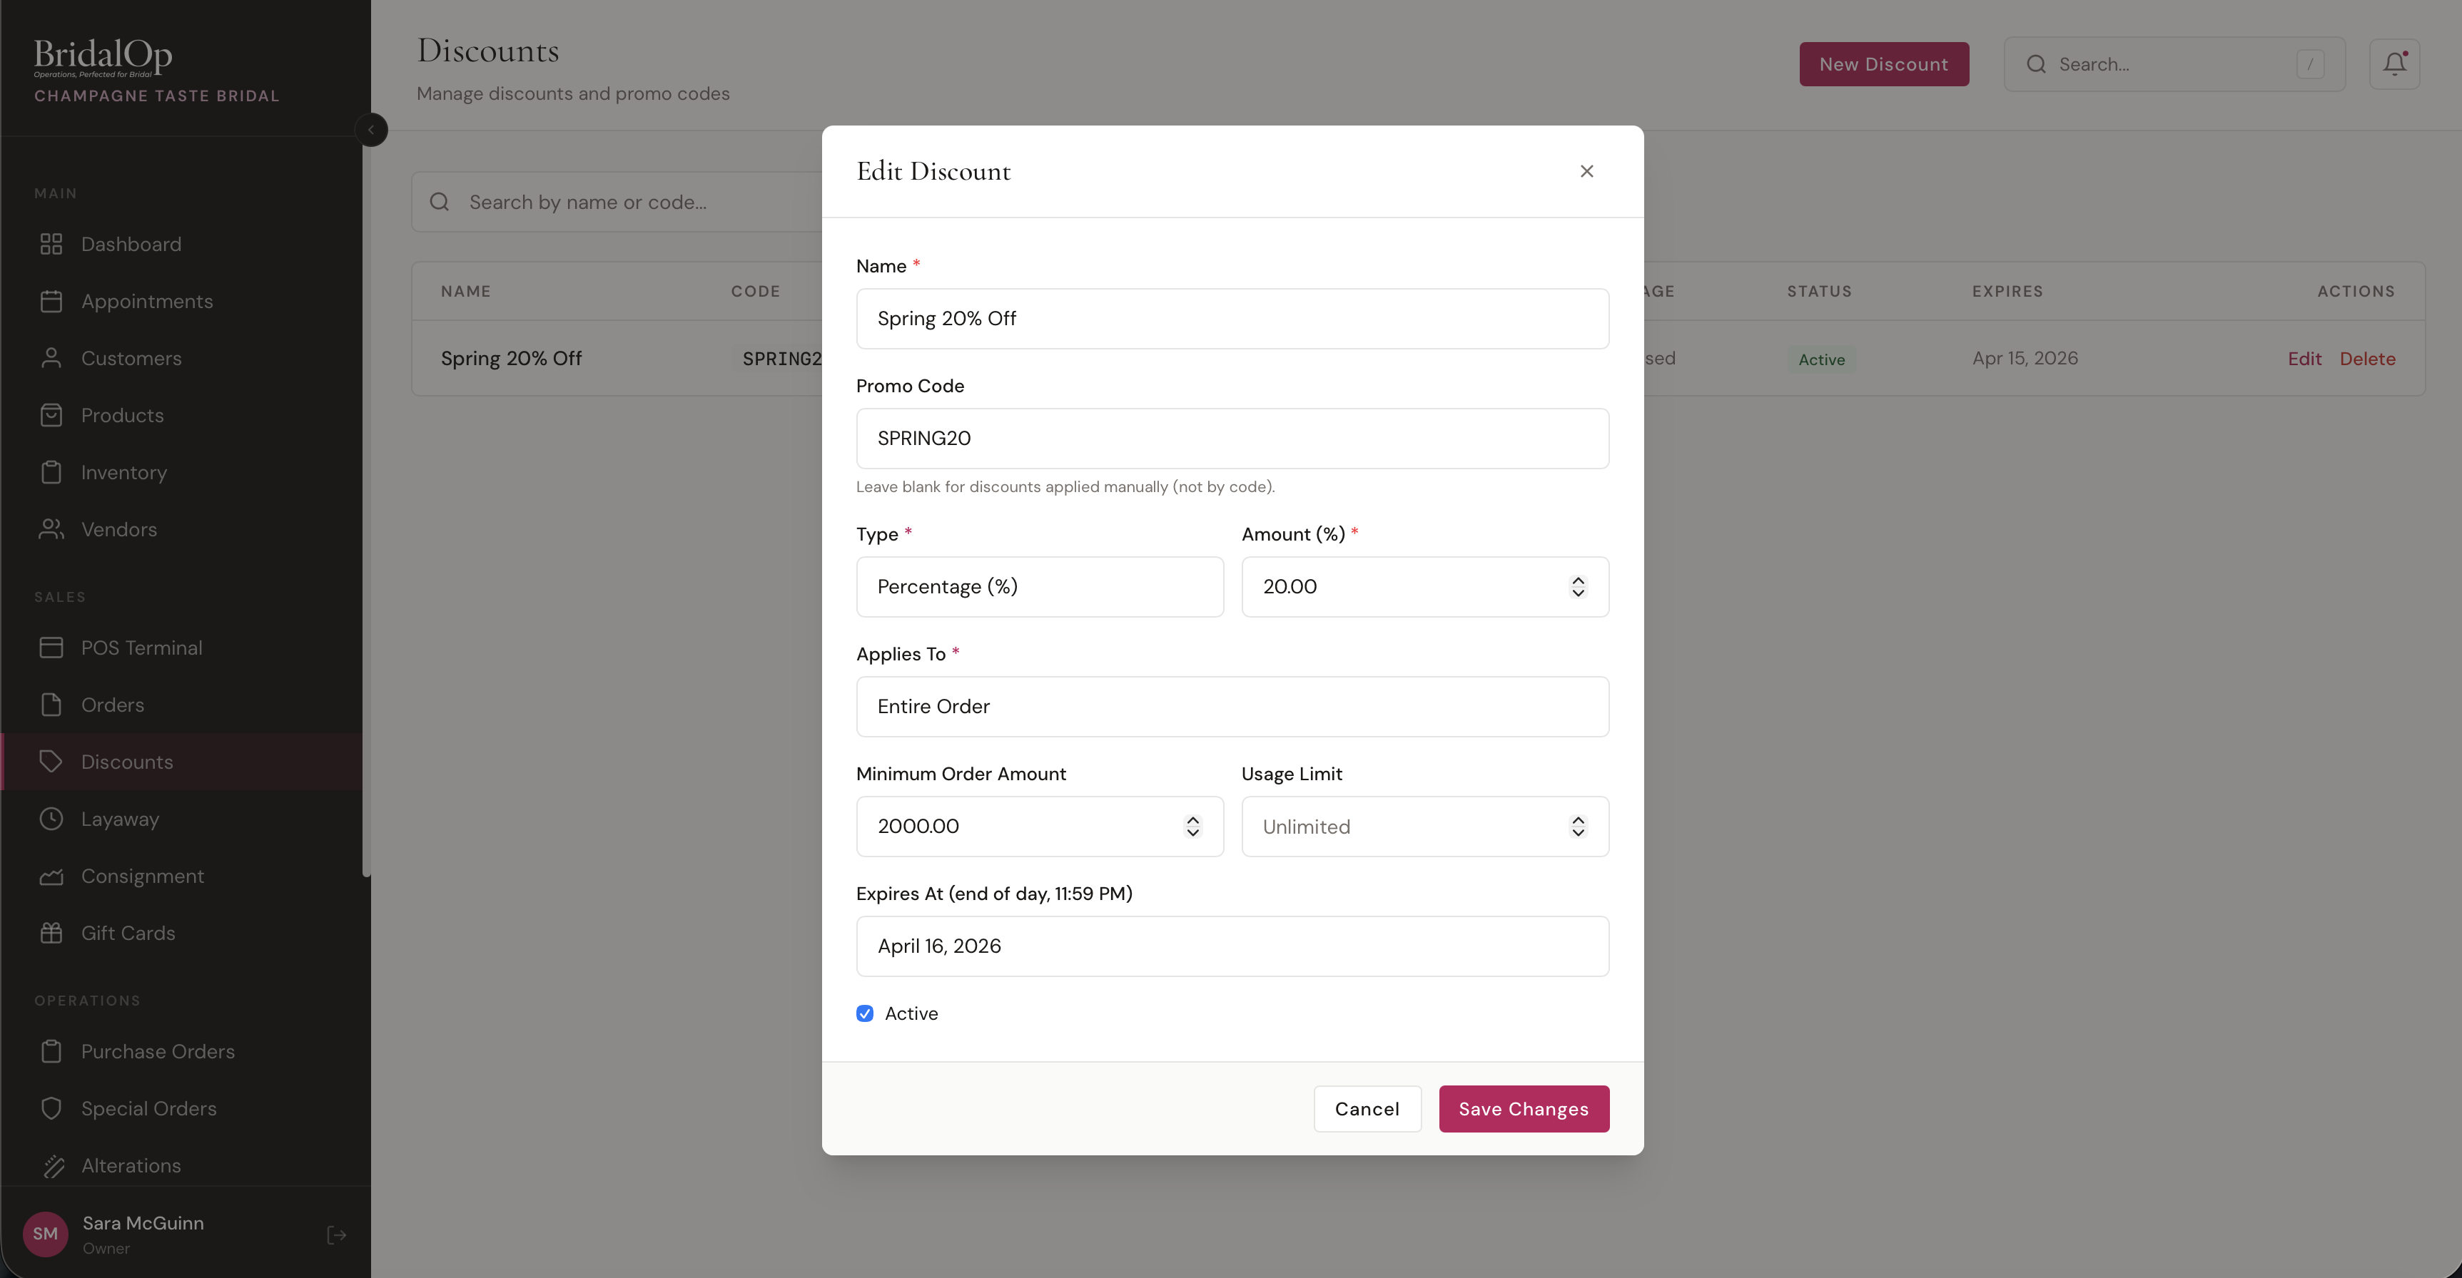The height and width of the screenshot is (1278, 2462).
Task: Open the notification bell
Action: (x=2394, y=63)
